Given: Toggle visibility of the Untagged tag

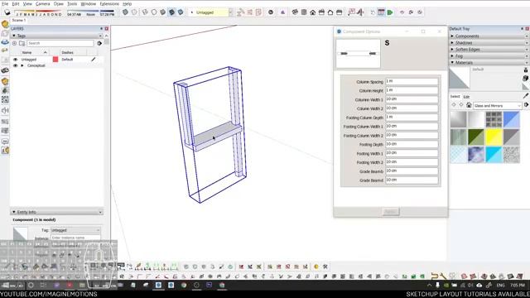Looking at the screenshot, I should (15, 60).
